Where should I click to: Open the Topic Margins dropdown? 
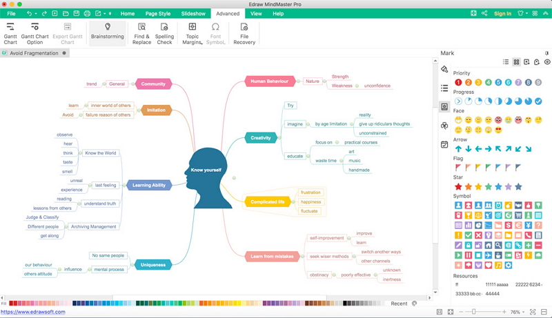pos(192,34)
